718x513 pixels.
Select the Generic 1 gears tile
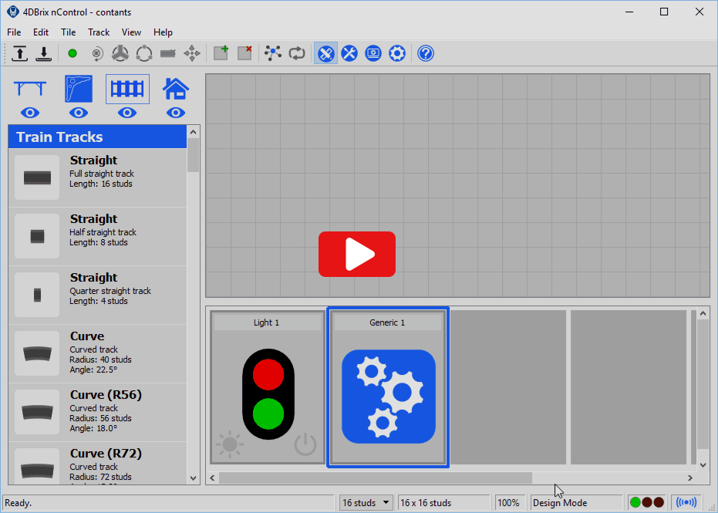pyautogui.click(x=388, y=387)
